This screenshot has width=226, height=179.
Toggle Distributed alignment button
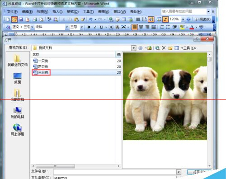(x=154, y=27)
